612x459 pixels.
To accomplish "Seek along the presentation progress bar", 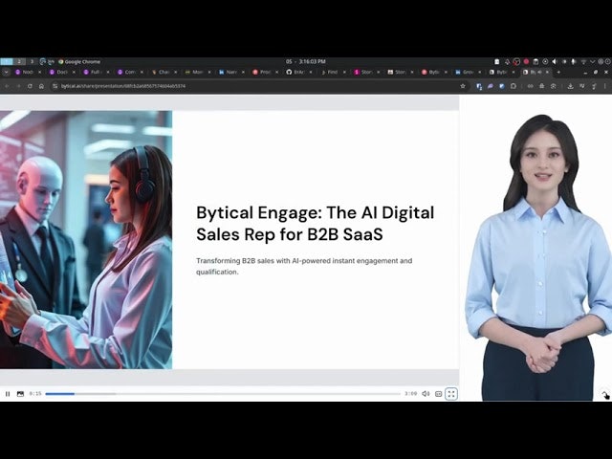I will click(223, 394).
